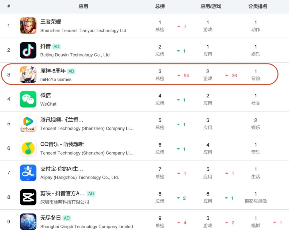Open the blue 支付宝 Alipay icon
This screenshot has height=235, width=289.
point(28,173)
